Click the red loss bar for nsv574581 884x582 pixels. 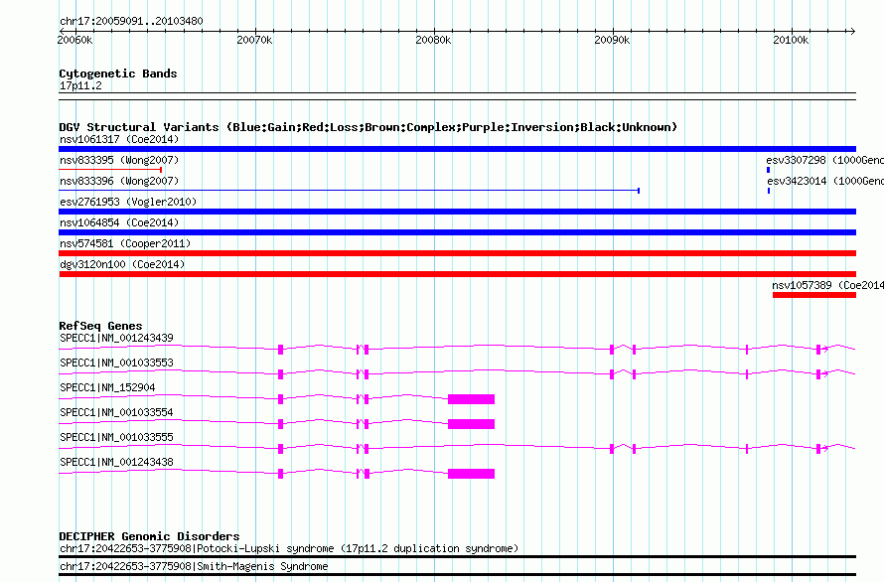click(x=457, y=253)
